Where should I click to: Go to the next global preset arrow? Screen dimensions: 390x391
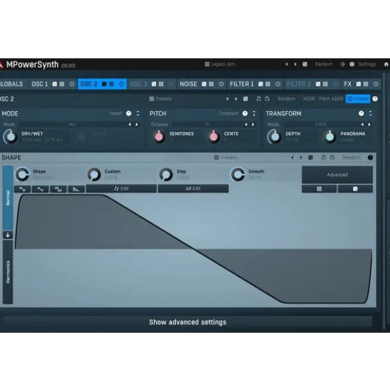(295, 64)
